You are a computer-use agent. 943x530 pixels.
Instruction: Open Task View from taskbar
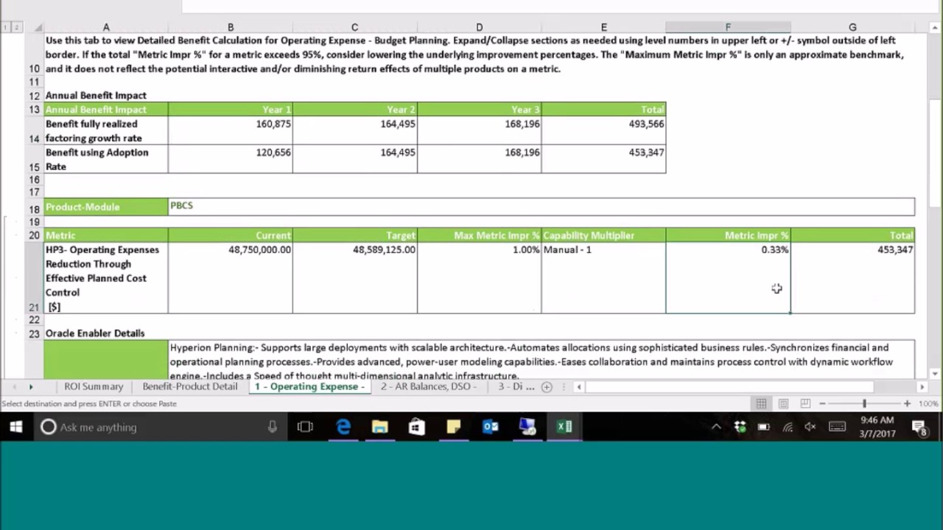tap(305, 427)
